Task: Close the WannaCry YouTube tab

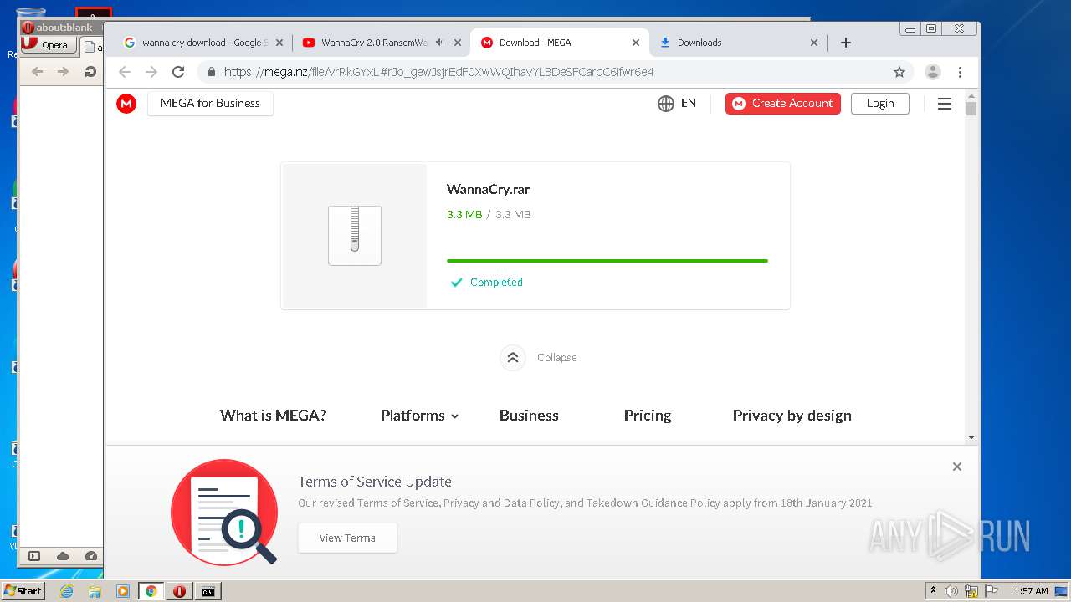Action: click(458, 43)
